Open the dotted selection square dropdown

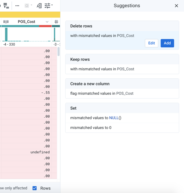(28, 6)
